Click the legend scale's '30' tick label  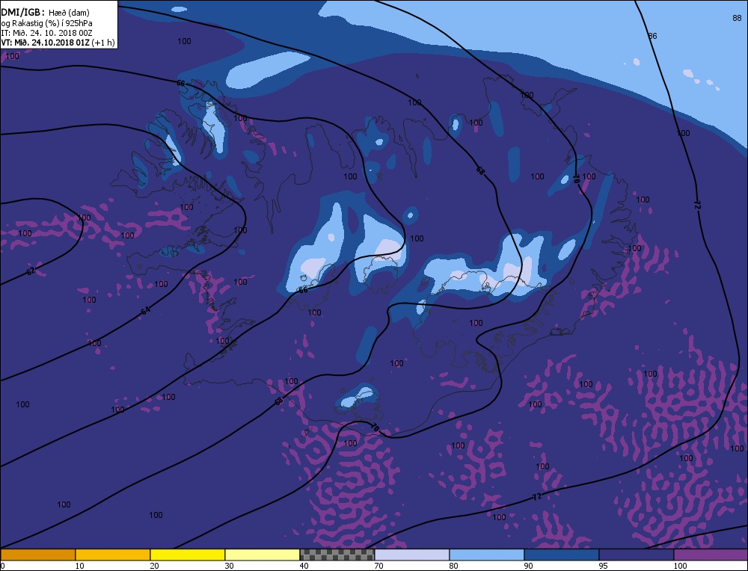point(230,566)
